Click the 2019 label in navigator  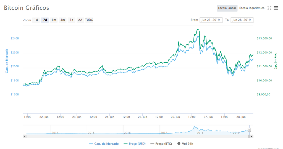(236, 133)
